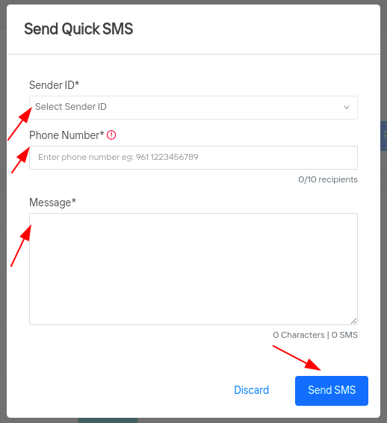
Task: Click the red info icon beside Phone Number
Action: [x=111, y=135]
